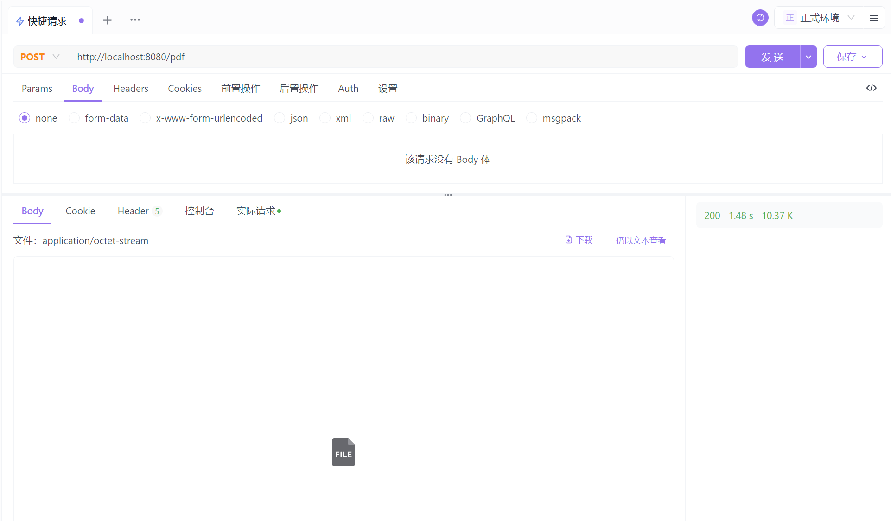This screenshot has height=521, width=891.
Task: Open the three-dots tab options menu
Action: click(135, 20)
